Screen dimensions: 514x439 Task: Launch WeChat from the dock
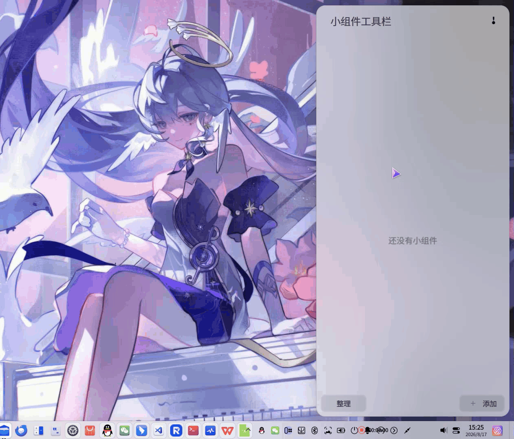125,430
